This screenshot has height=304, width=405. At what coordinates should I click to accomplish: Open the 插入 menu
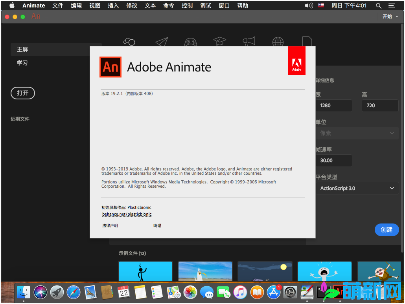point(113,5)
